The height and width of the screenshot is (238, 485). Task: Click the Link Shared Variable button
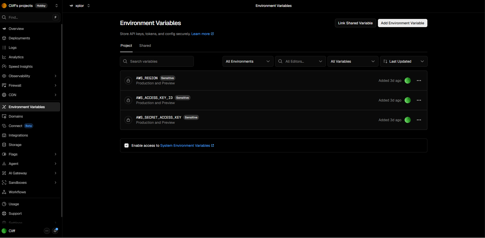pyautogui.click(x=355, y=23)
